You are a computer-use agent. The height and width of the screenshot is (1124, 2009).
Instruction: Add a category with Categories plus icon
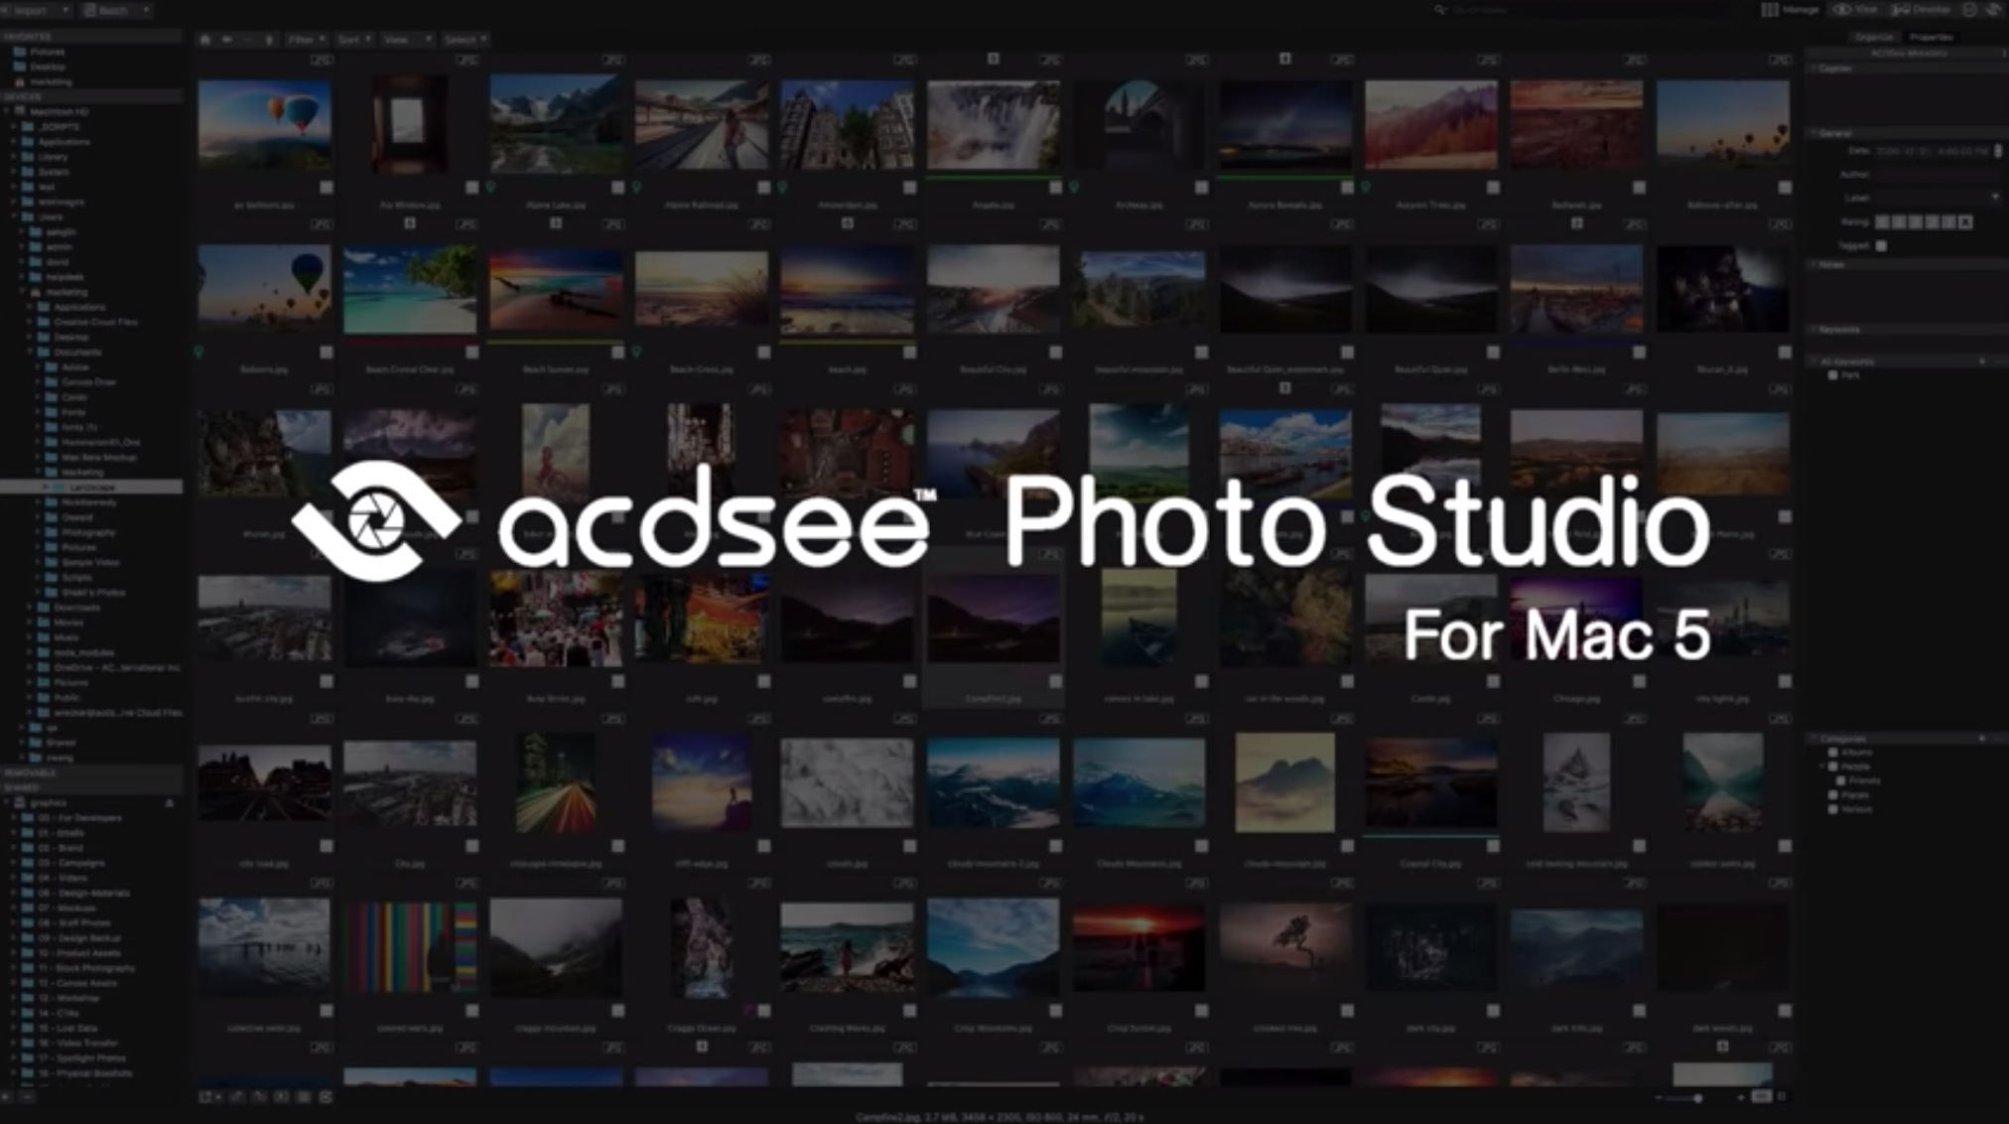(1982, 739)
